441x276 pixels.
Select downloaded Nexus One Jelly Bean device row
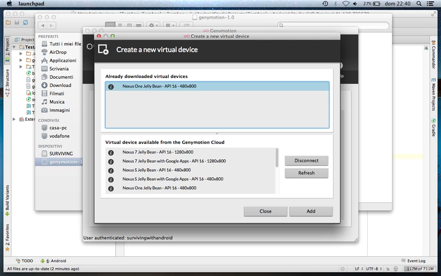(x=217, y=86)
